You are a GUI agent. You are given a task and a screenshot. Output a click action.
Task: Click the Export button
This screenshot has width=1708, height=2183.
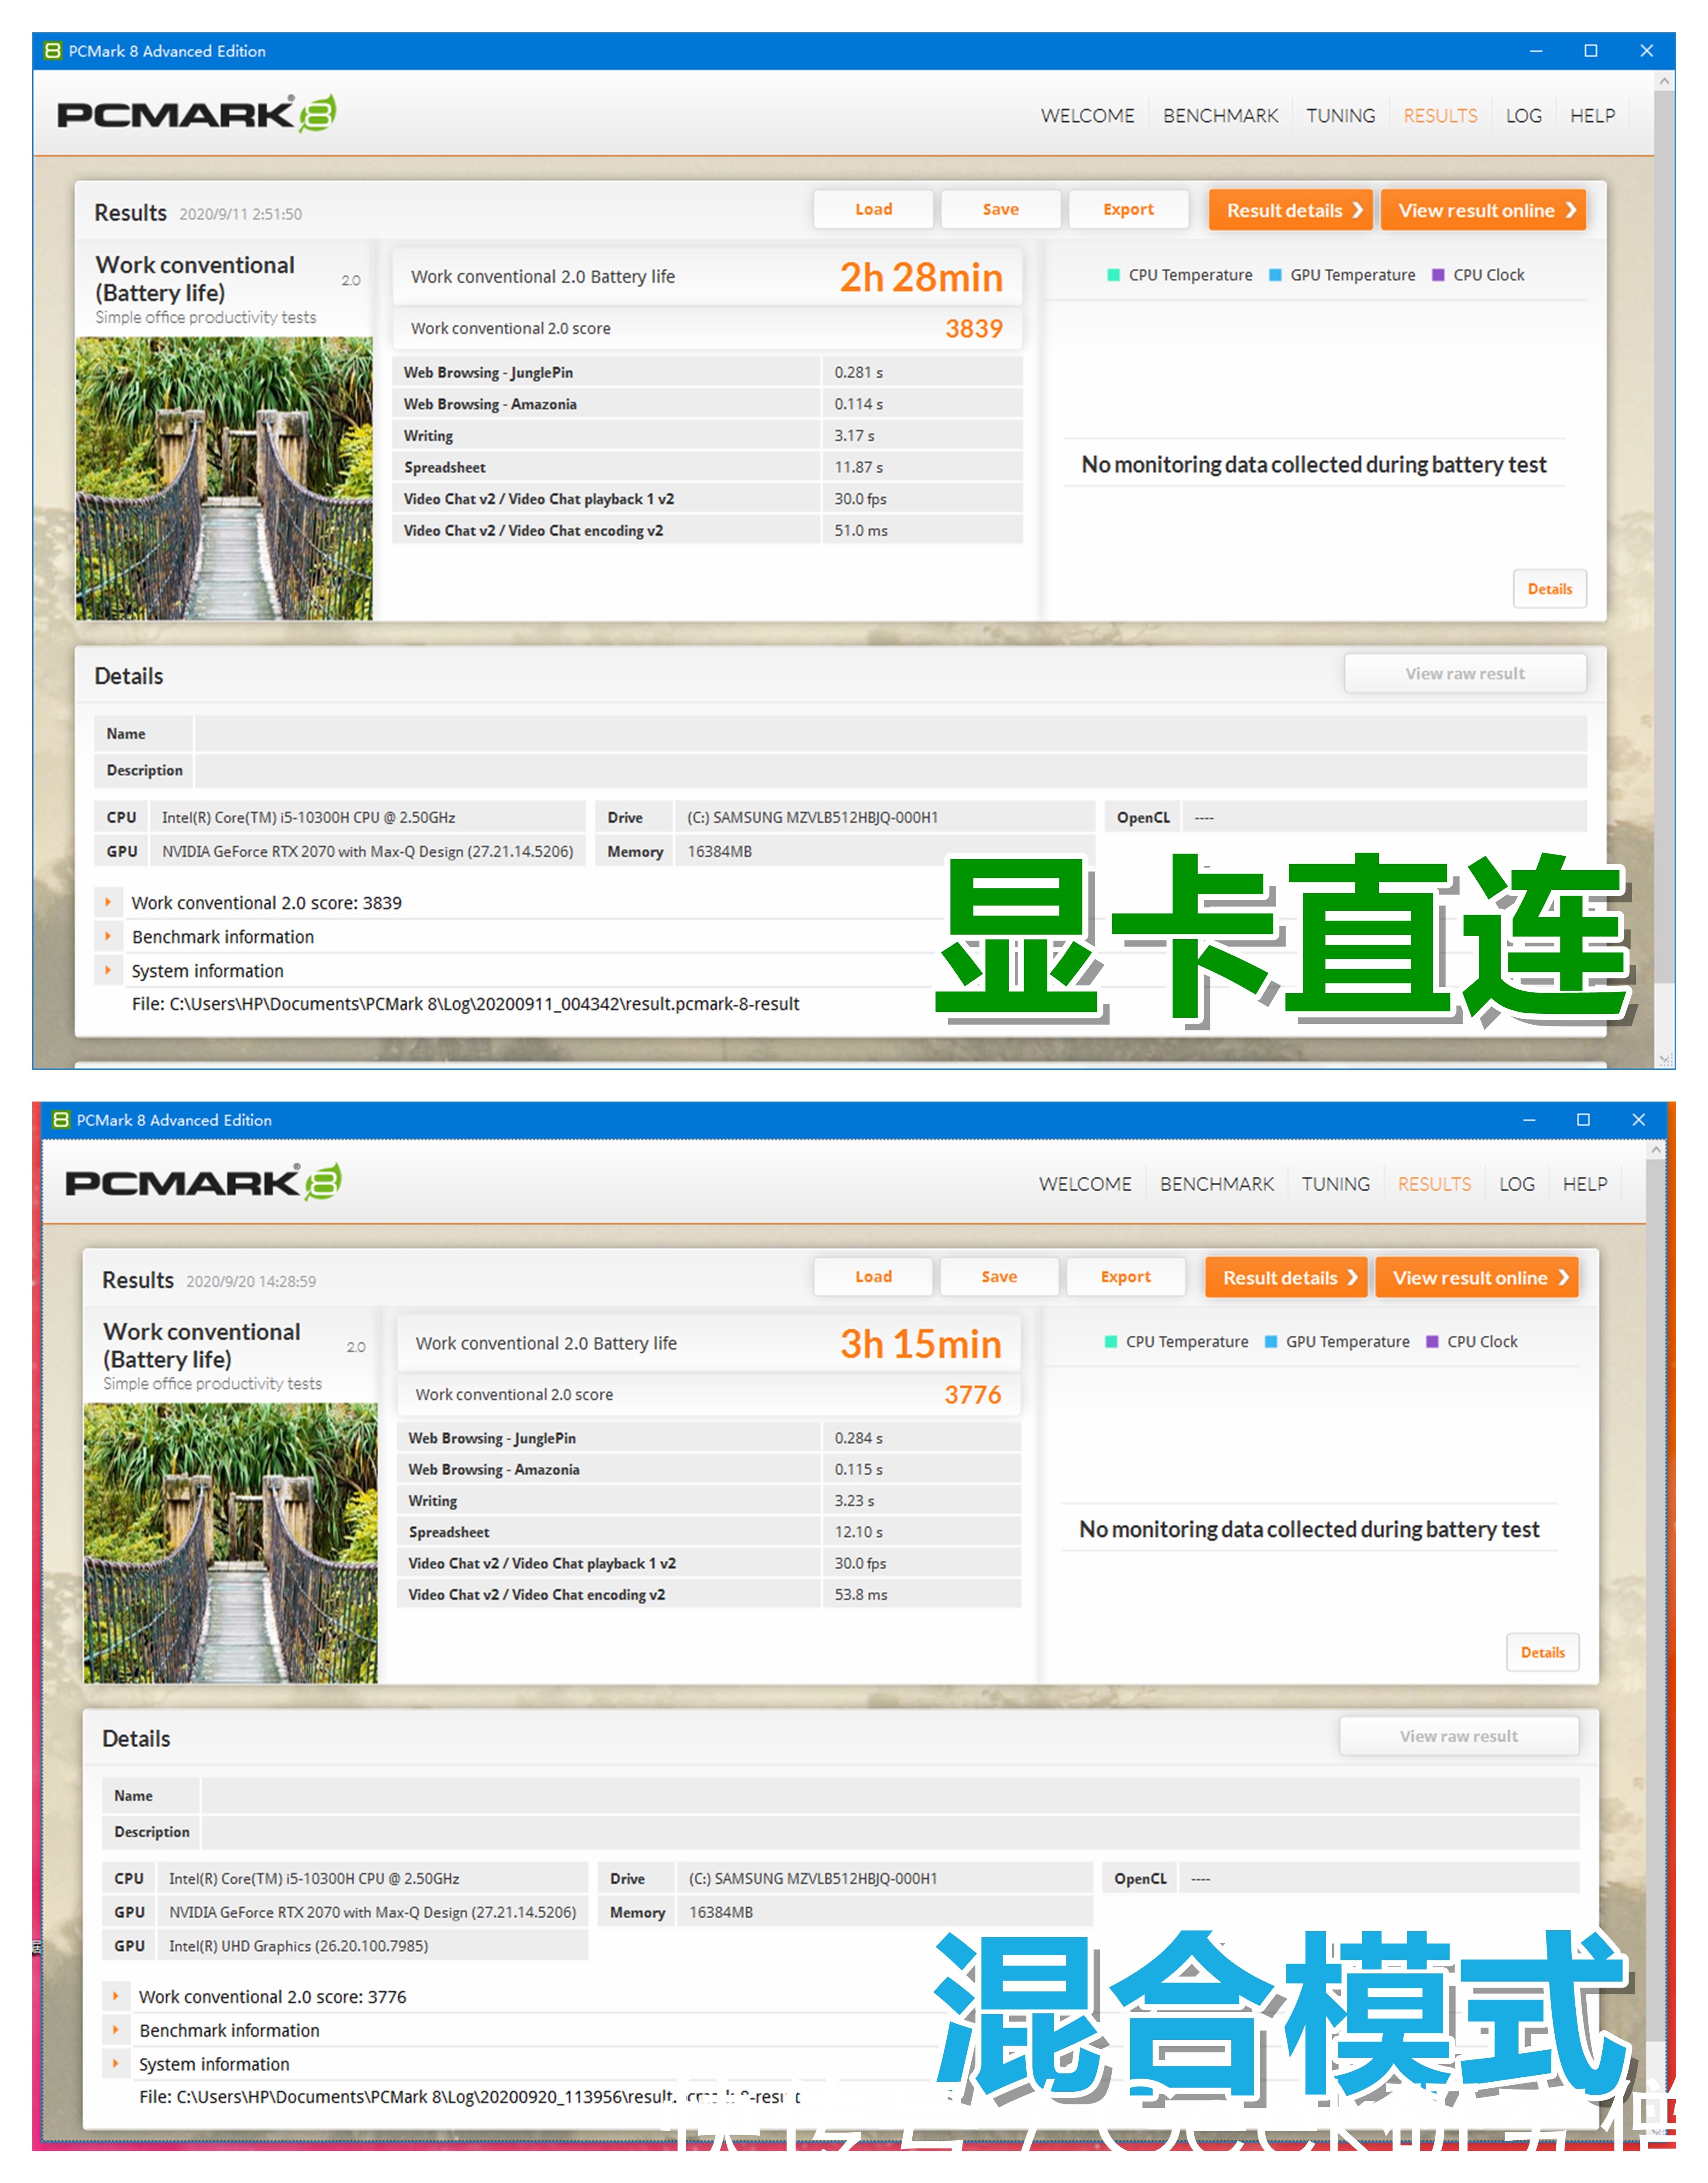coord(1128,209)
